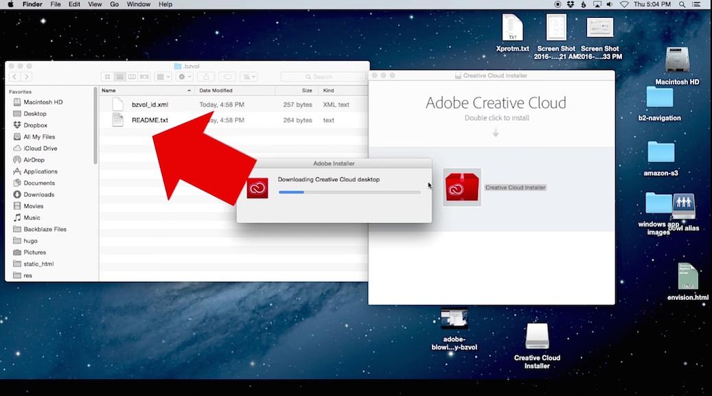Select bowl alias icon on desktop
The width and height of the screenshot is (712, 396).
[684, 213]
